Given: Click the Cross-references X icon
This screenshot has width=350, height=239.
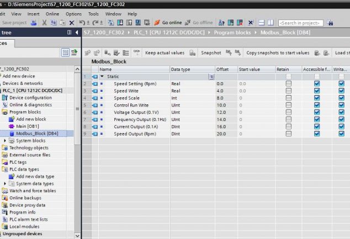Looking at the screenshot, I should (251, 23).
